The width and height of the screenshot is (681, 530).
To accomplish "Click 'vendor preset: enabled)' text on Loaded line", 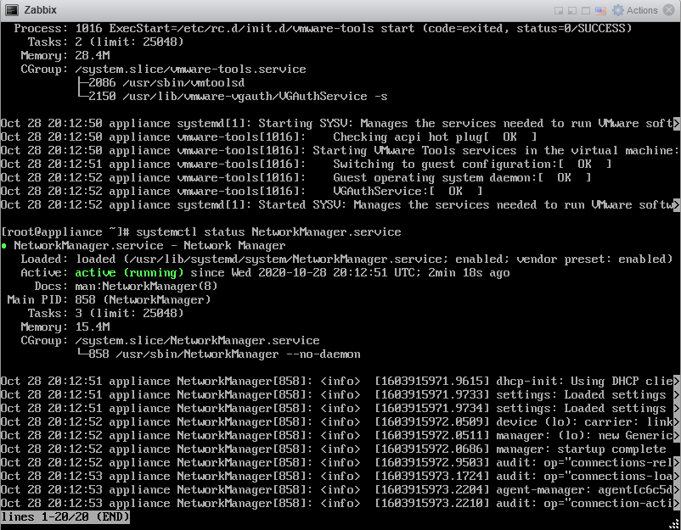I will click(x=594, y=259).
